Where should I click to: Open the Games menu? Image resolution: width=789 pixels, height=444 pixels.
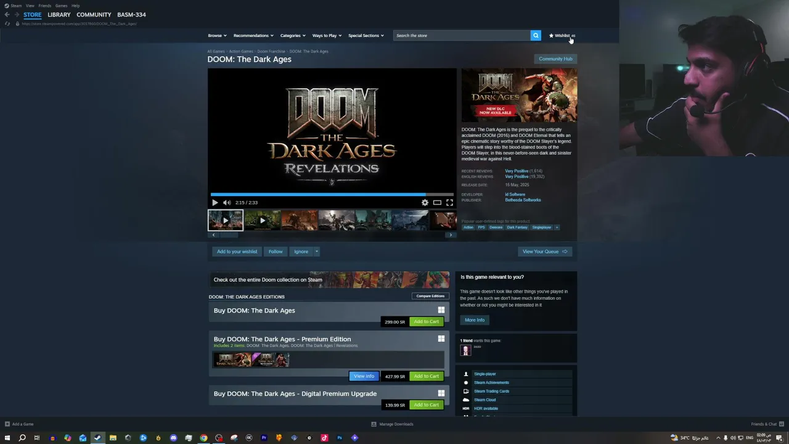tap(61, 6)
